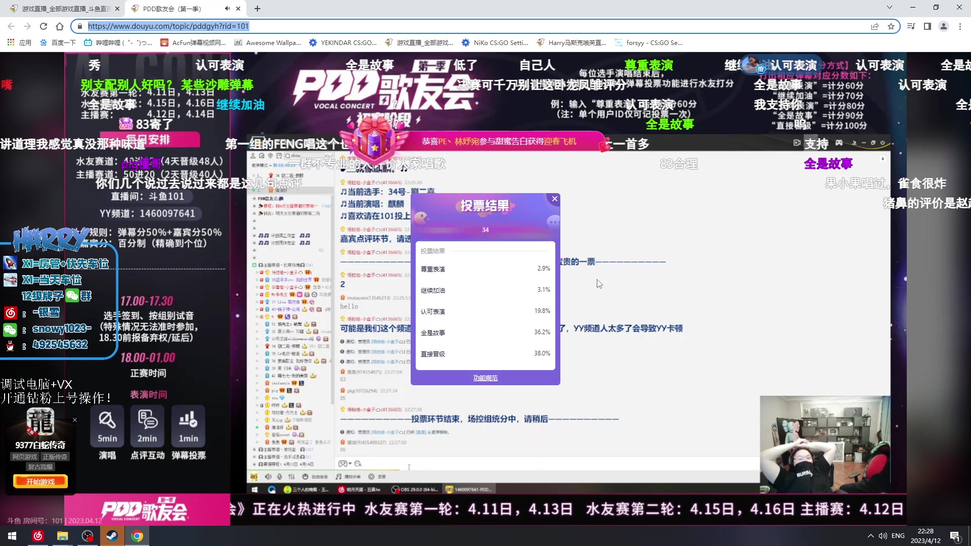Open Windows Start menu
971x546 pixels.
[12, 536]
